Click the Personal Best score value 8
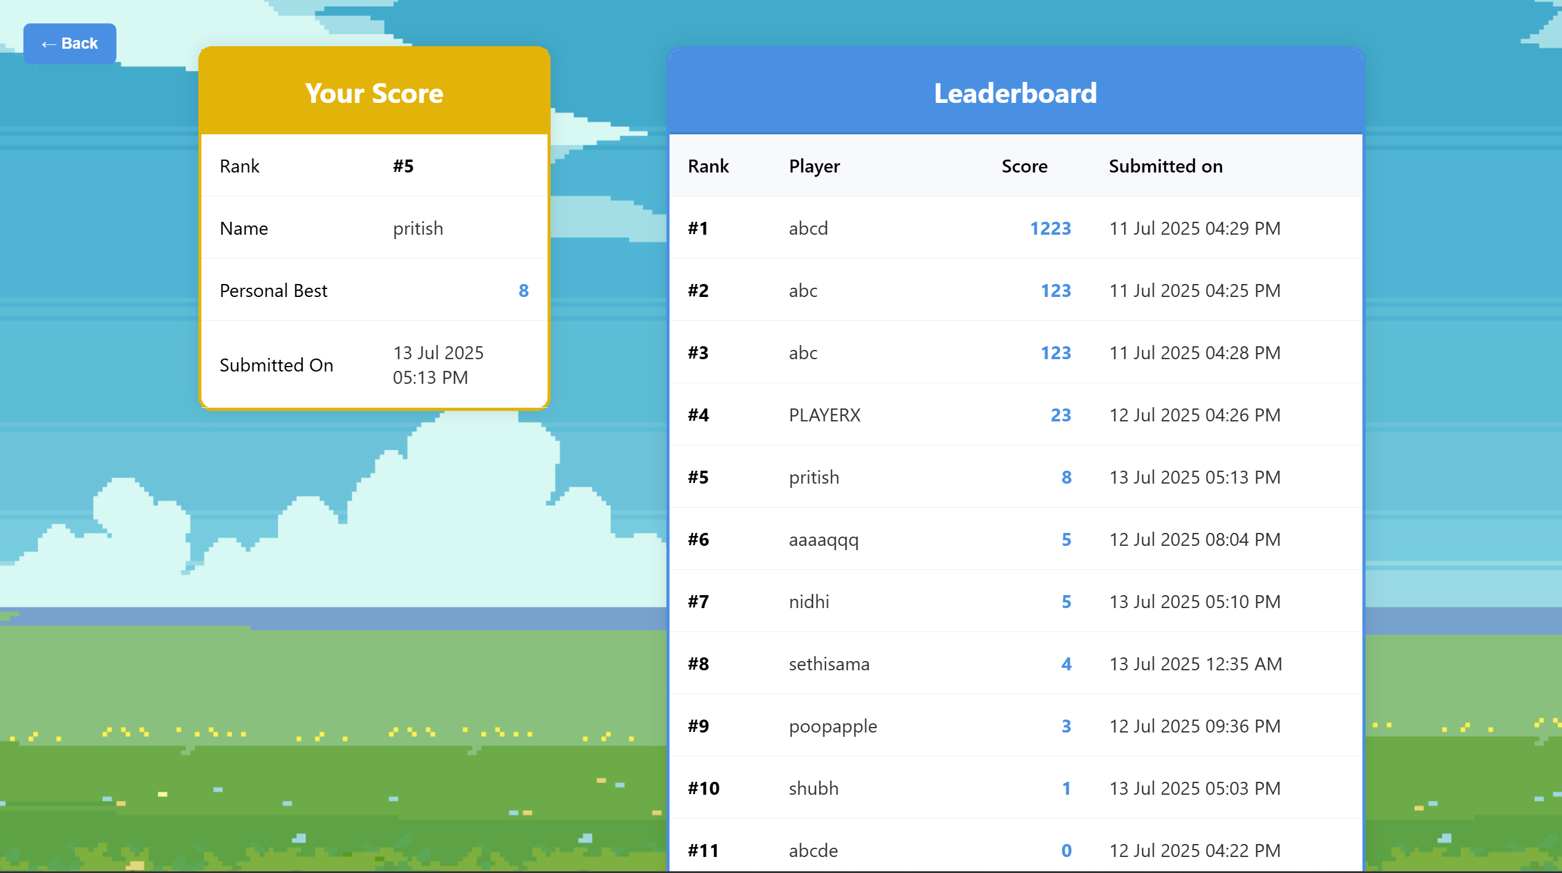This screenshot has width=1562, height=873. pyautogui.click(x=523, y=291)
